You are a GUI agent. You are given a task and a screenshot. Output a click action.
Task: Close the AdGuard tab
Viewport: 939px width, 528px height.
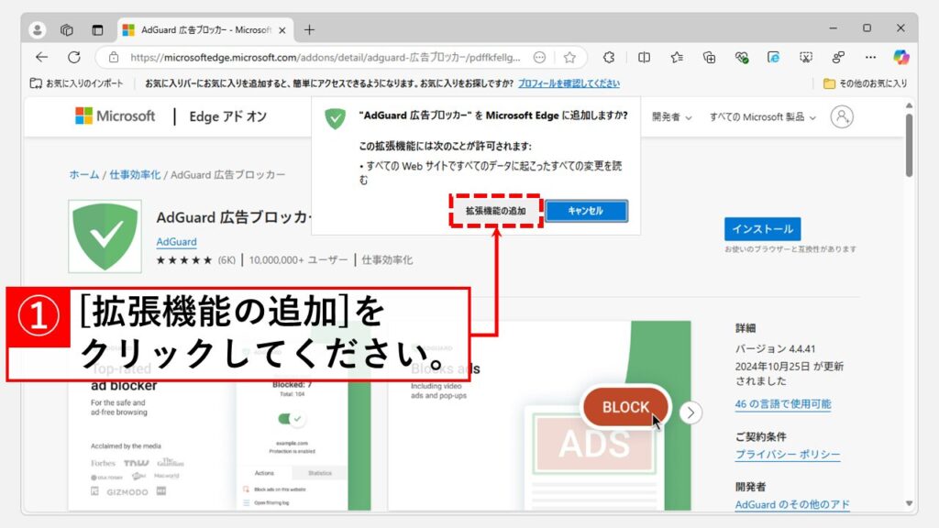(x=282, y=30)
